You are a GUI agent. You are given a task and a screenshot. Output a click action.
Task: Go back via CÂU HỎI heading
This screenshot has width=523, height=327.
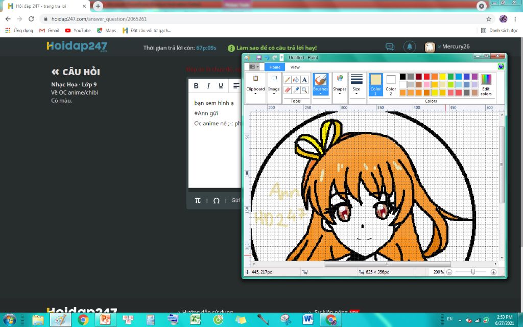click(x=76, y=72)
